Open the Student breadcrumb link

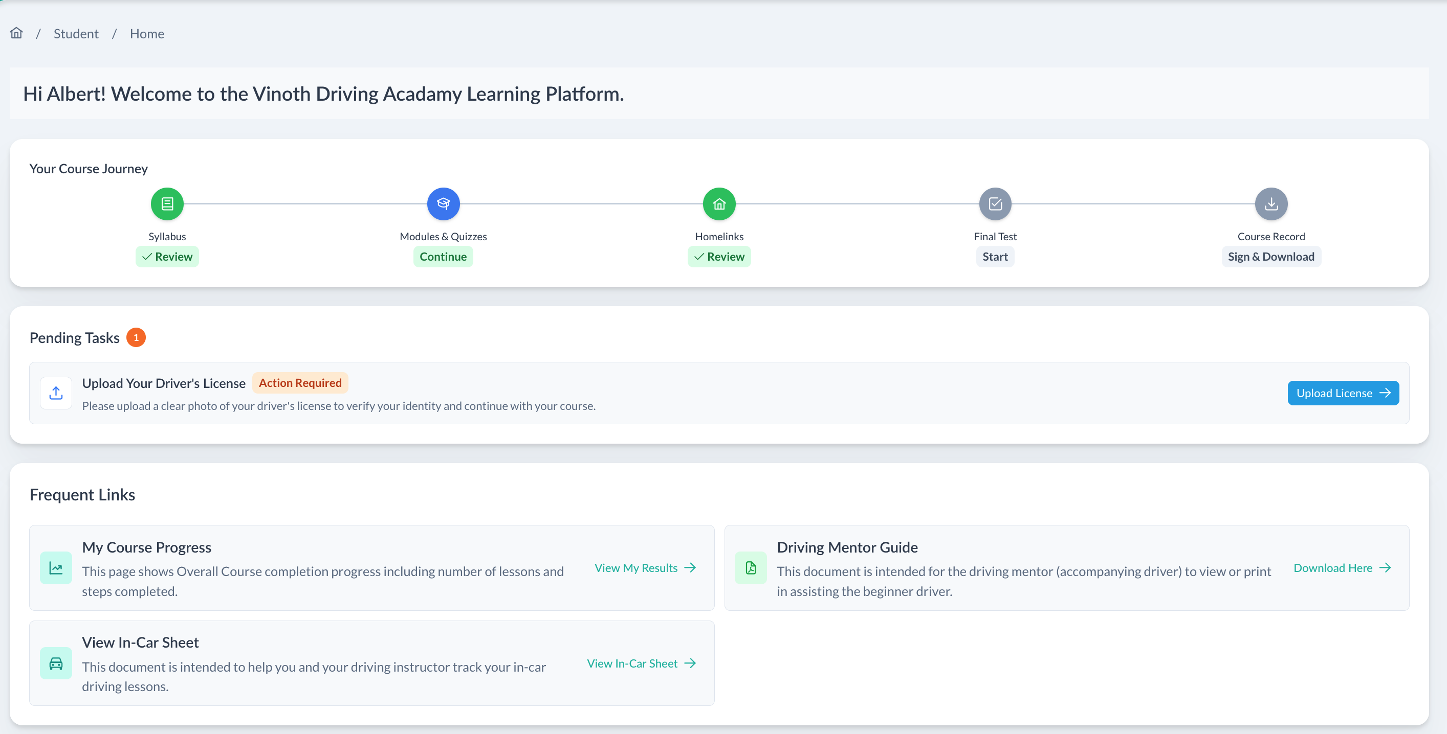click(76, 34)
